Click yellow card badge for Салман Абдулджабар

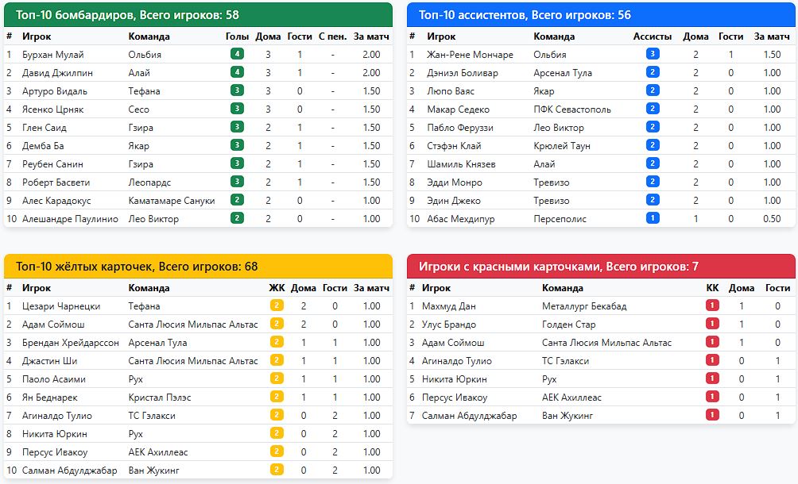[x=277, y=470]
